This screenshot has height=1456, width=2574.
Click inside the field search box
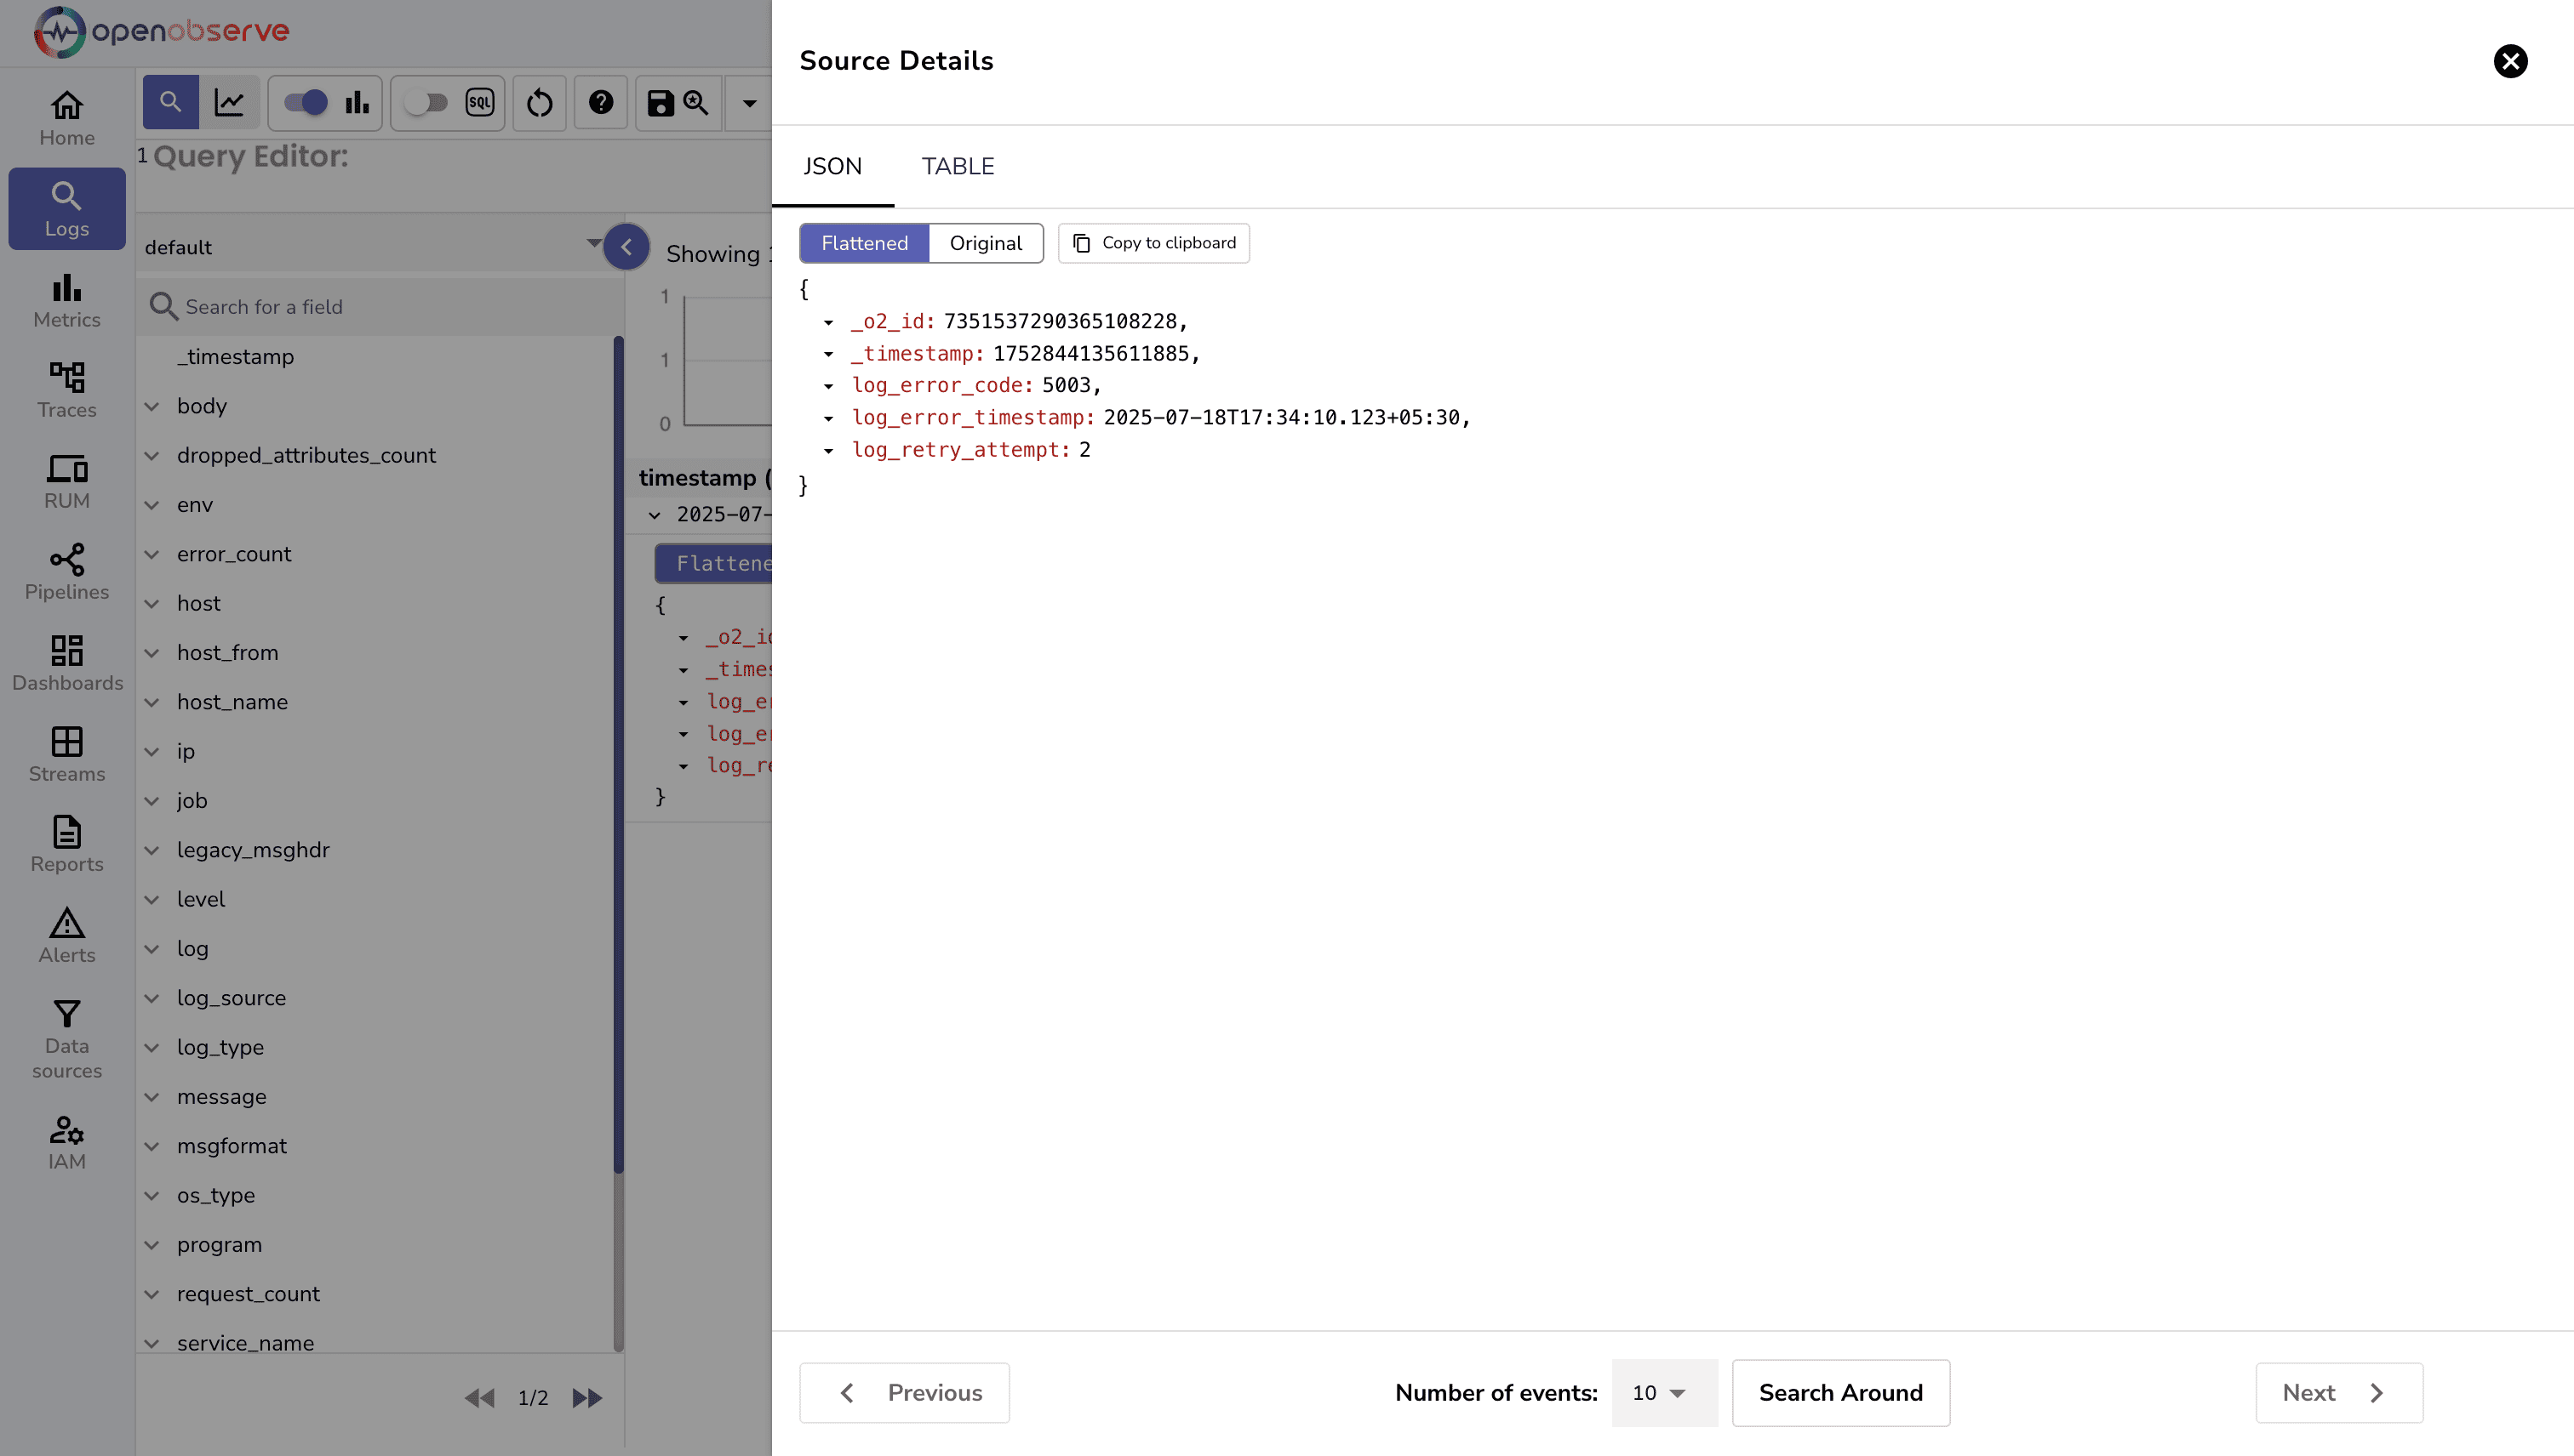click(380, 306)
